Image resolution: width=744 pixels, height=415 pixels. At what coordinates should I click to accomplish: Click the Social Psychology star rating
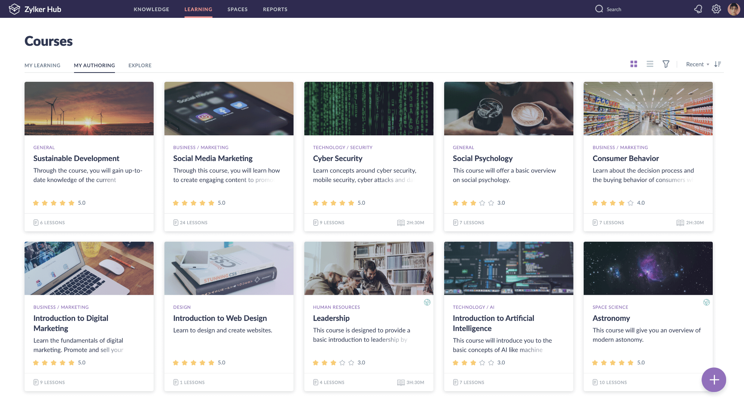(x=473, y=203)
